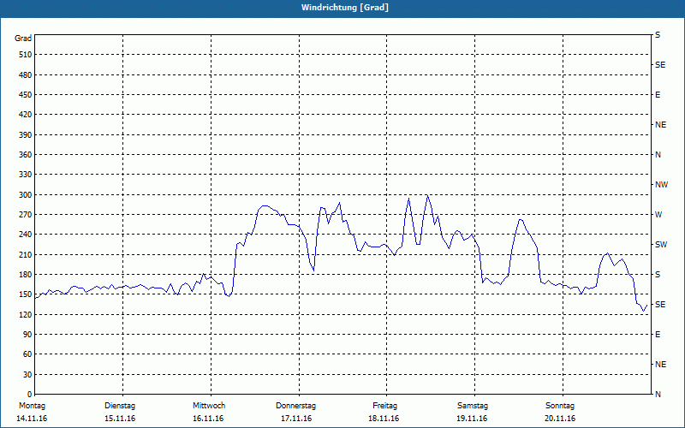Click the 'Grad' axis unit label

pos(23,39)
